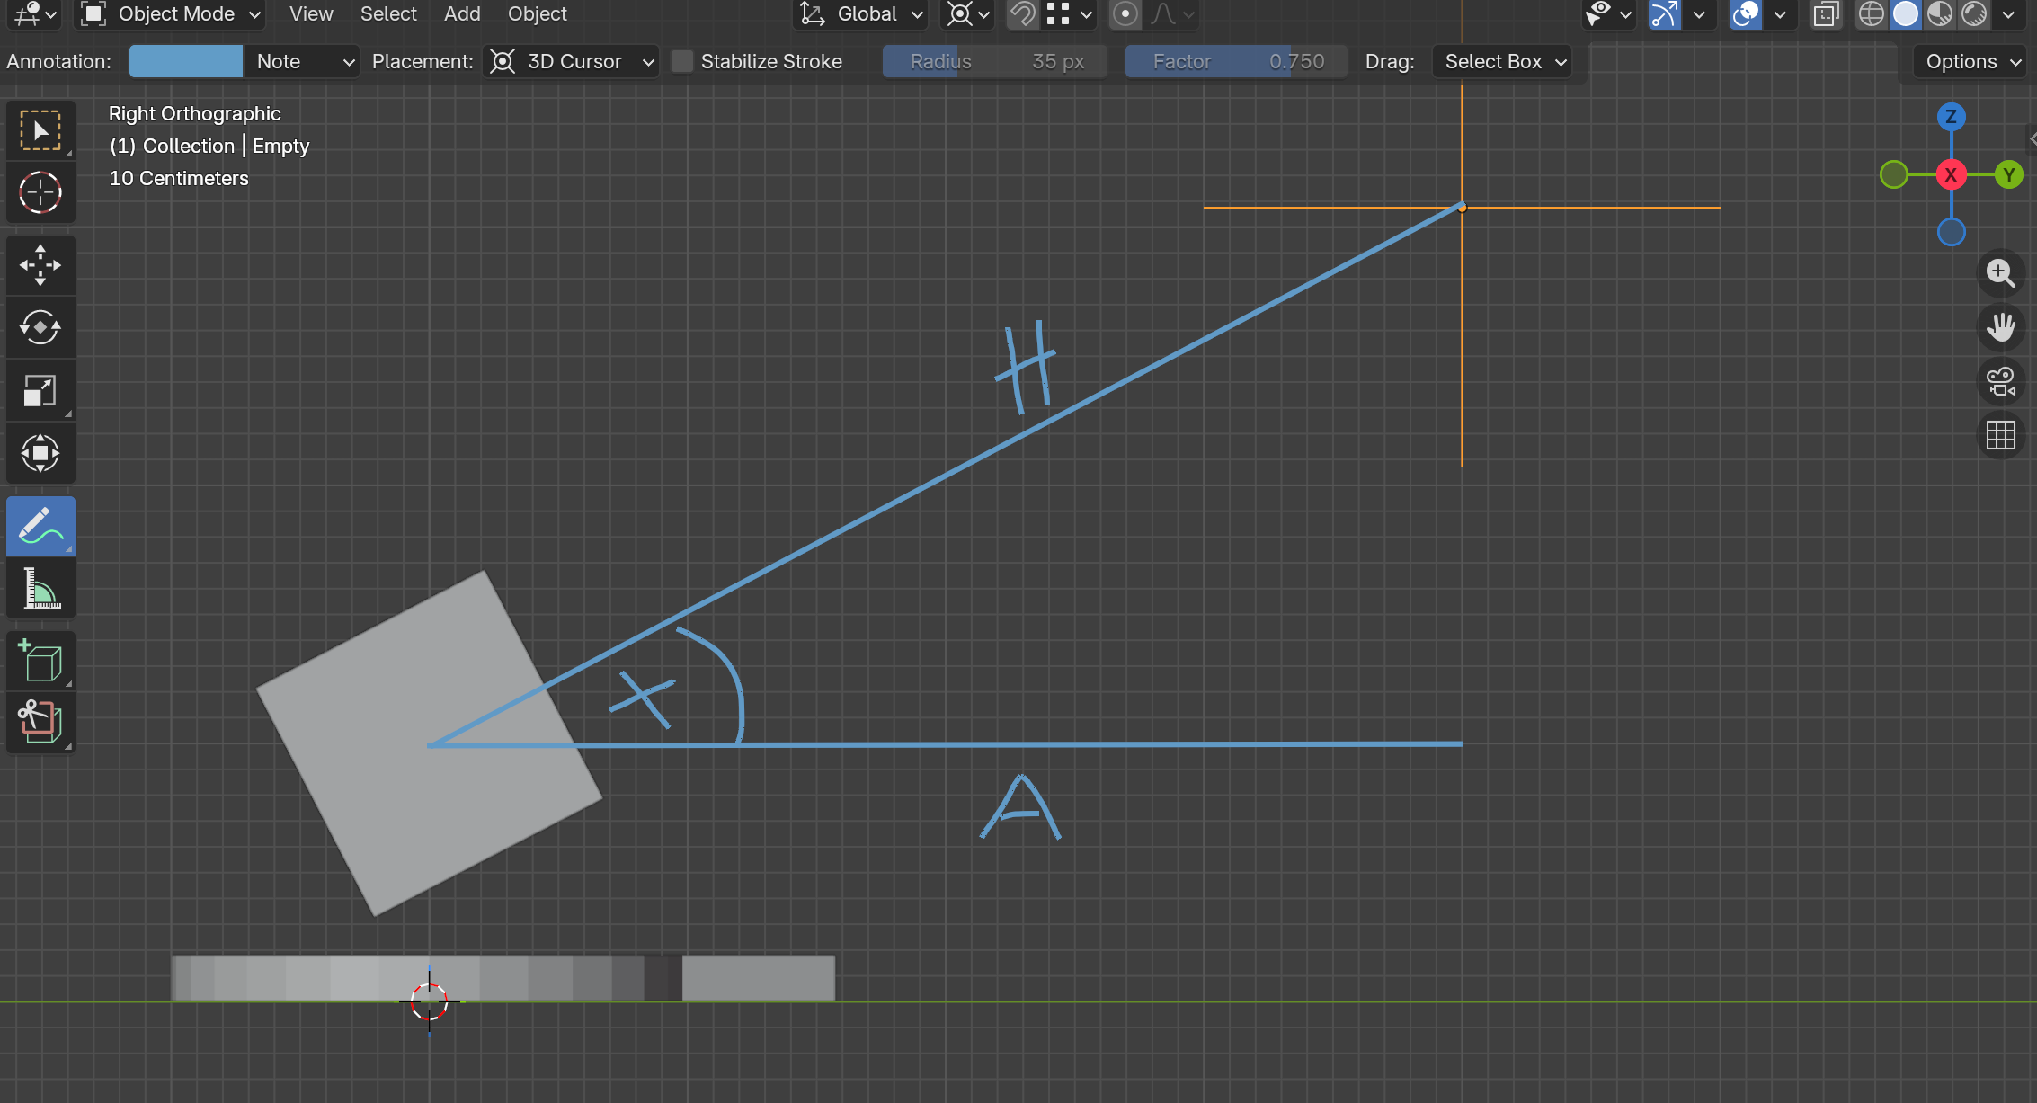Click the green Y axis gizmo circle

pos(2008,174)
